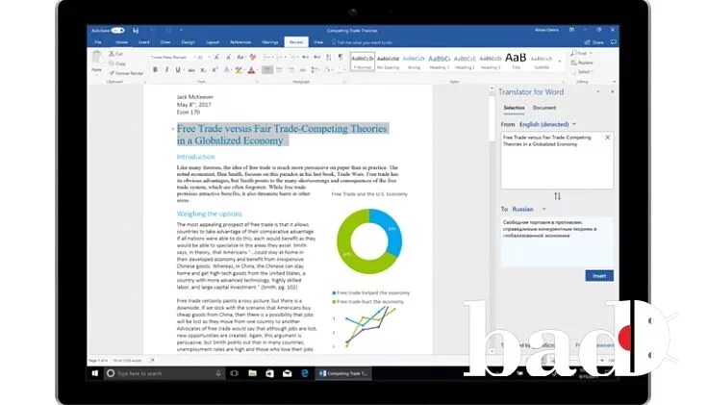Screen dimensions: 707x405
Task: Toggle the AutoSave switch
Action: click(117, 30)
